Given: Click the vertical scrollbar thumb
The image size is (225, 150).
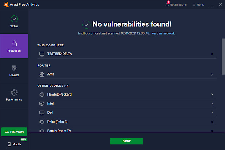Looking at the screenshot, I should pyautogui.click(x=223, y=57).
